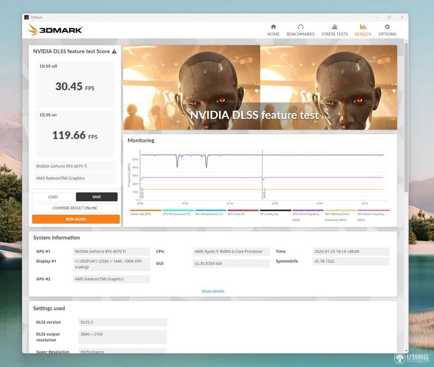Image resolution: width=434 pixels, height=367 pixels.
Task: Select the Results tab
Action: pyautogui.click(x=363, y=30)
